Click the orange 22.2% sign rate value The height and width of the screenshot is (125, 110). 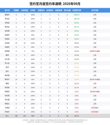77,67
